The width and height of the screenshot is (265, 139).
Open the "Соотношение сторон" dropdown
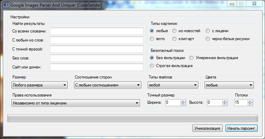(107, 85)
